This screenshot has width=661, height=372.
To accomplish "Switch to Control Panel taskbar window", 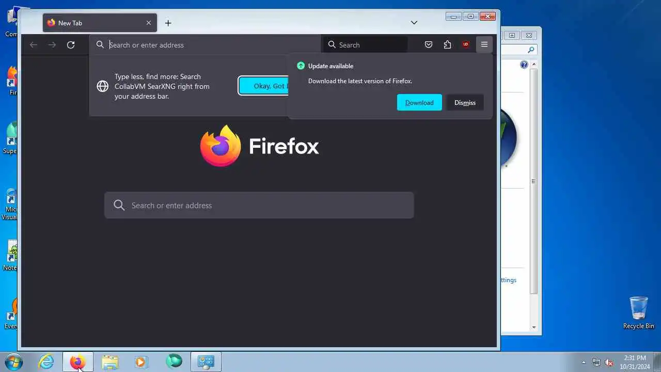I will 206,362.
